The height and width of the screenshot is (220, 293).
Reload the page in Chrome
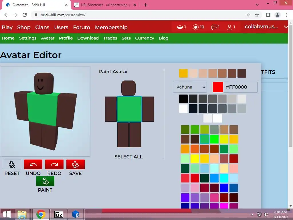point(25,15)
